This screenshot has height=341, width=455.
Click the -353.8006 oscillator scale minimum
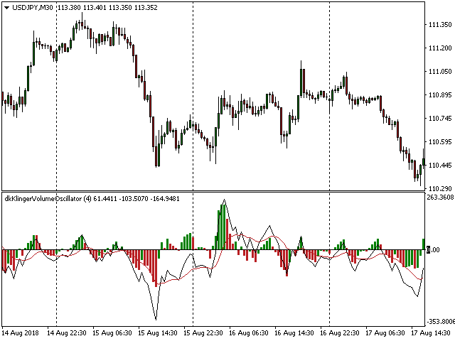(x=441, y=322)
